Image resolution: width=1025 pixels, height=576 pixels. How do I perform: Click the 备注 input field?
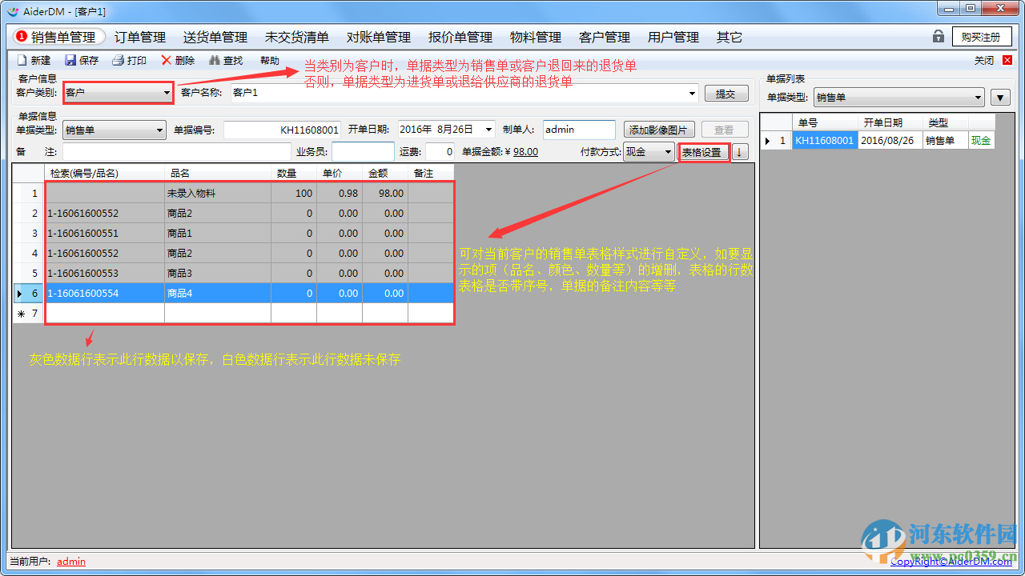point(176,152)
